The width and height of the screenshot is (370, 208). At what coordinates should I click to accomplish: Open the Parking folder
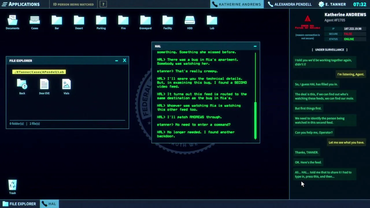(x=101, y=22)
